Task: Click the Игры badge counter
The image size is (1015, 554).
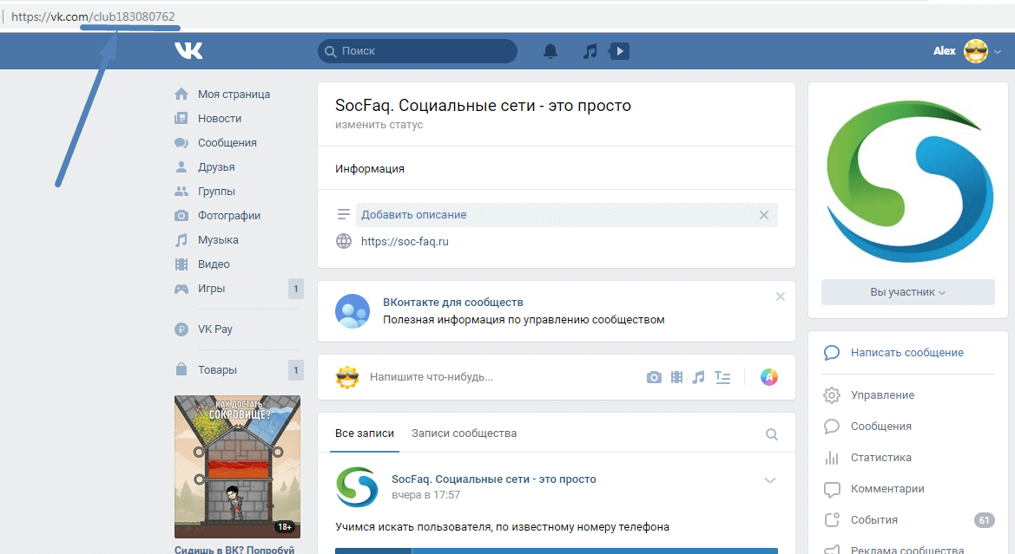Action: (296, 289)
